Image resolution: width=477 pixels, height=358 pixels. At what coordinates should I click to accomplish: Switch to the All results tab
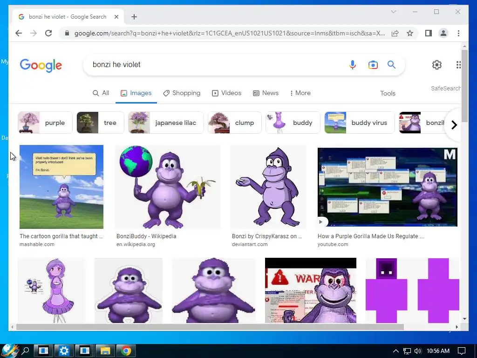tap(101, 93)
